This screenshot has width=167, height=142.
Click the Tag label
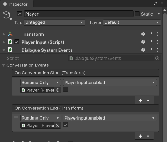18,23
